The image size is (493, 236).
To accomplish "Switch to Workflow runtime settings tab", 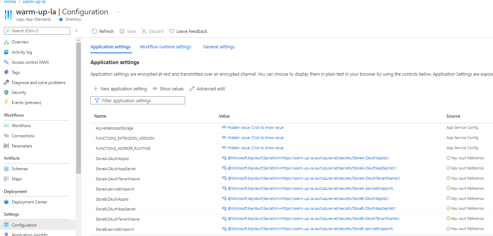I will tap(166, 47).
